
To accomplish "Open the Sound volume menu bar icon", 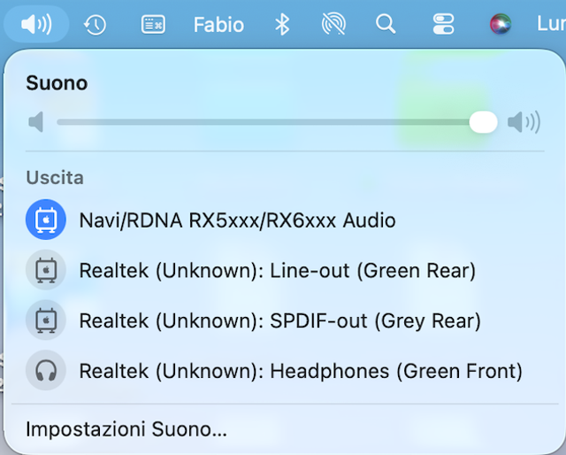I will pyautogui.click(x=36, y=25).
